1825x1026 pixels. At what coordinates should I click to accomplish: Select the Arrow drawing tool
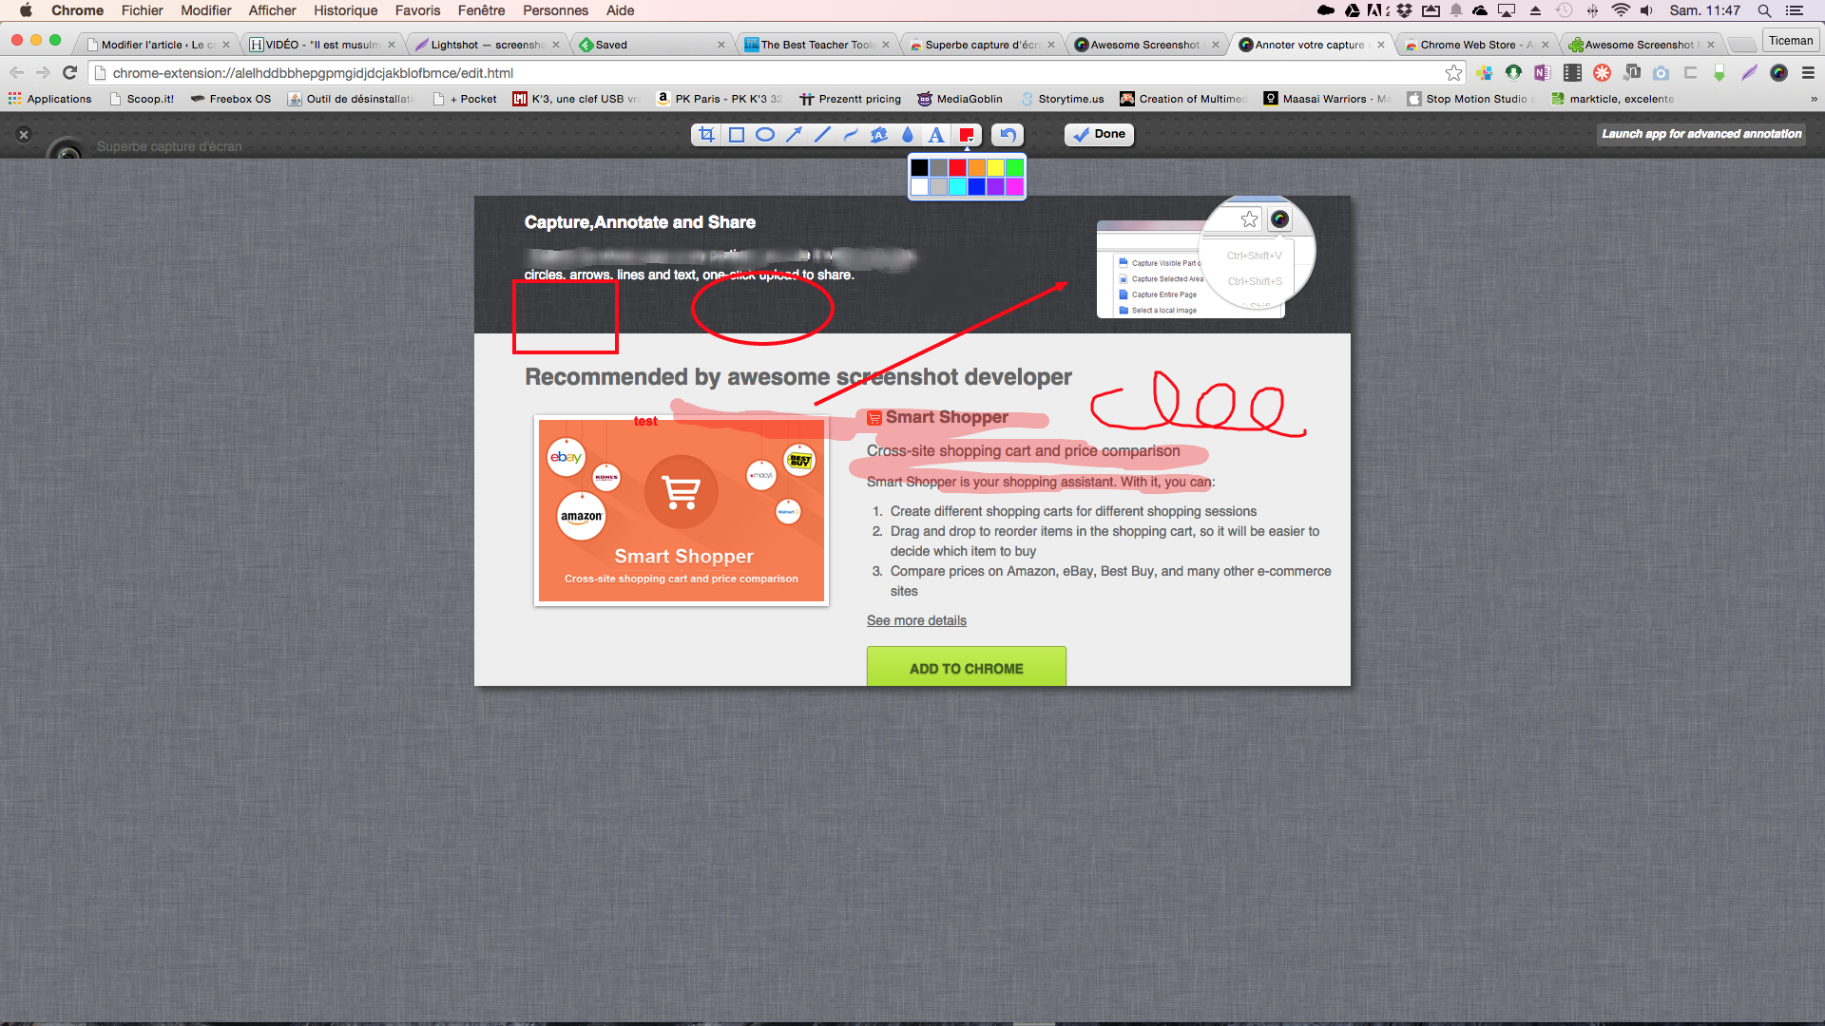[x=794, y=135]
